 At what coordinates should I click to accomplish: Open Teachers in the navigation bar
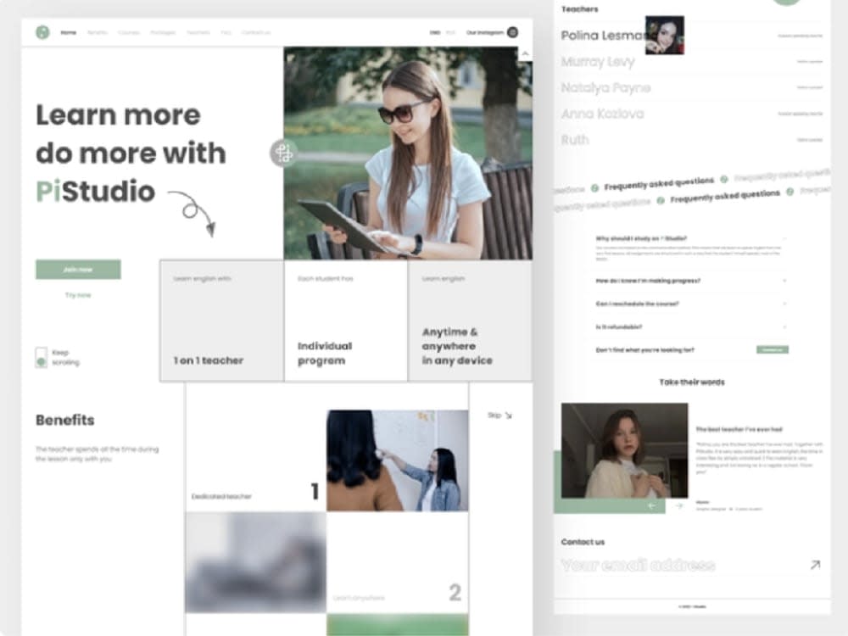[x=198, y=32]
